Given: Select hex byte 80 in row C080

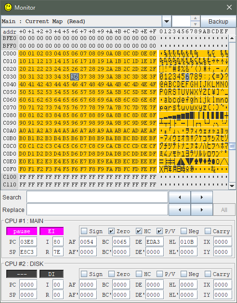Looking at the screenshot, I should pos(23,115).
